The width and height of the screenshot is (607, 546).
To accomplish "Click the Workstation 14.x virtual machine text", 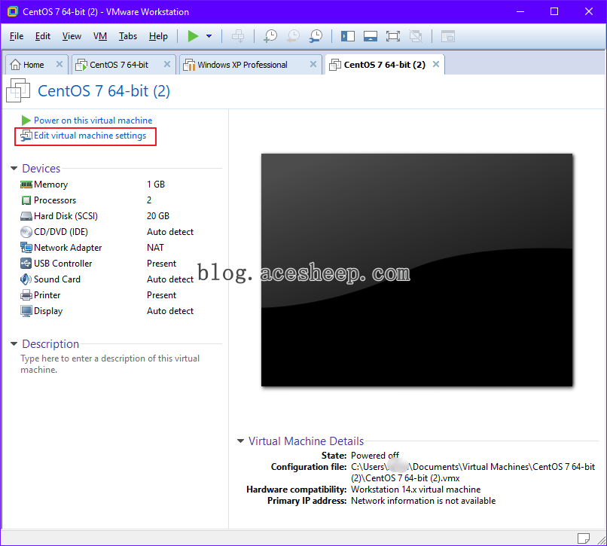I will click(416, 490).
